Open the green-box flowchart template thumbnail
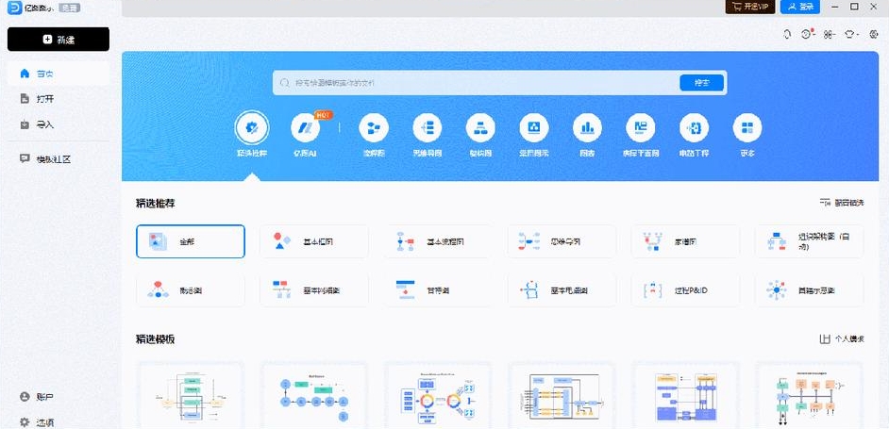The height and width of the screenshot is (429, 889). [191, 396]
